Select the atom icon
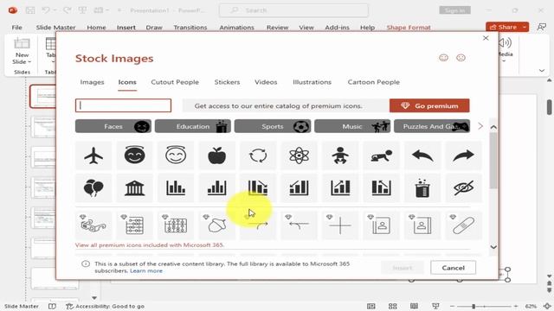Image resolution: width=554 pixels, height=311 pixels. [x=299, y=155]
